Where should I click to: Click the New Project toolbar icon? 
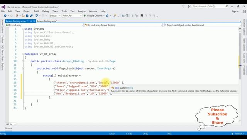tap(17, 15)
